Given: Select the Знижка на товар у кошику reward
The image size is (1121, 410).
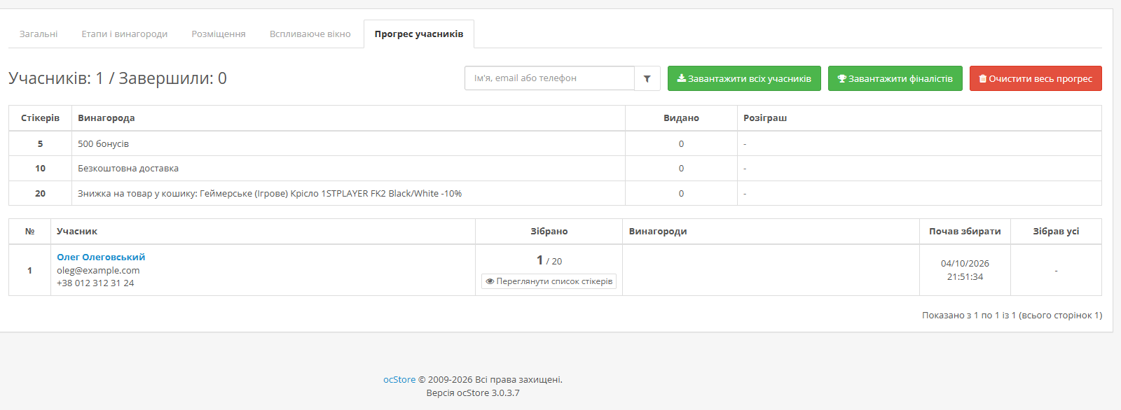Looking at the screenshot, I should pos(348,193).
